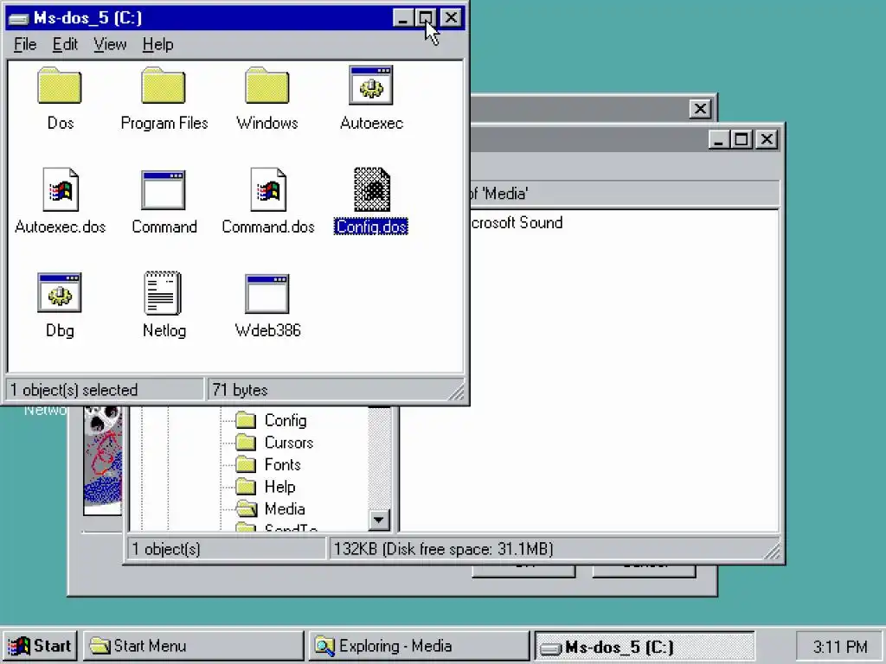Select the Command.dos file icon
The image size is (886, 664).
[x=268, y=189]
